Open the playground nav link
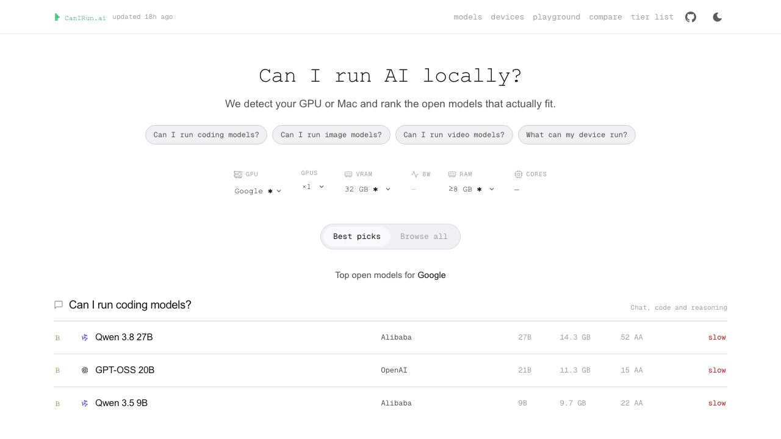Screen dimensions: 781x439 (556, 17)
